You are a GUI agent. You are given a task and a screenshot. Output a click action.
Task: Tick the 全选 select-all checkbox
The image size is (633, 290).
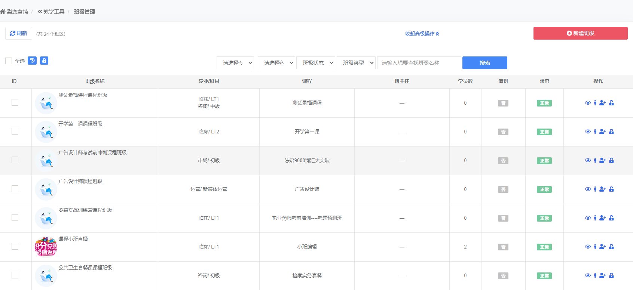coord(9,61)
